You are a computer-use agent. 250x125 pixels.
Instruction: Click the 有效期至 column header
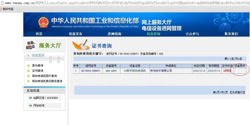pos(214,66)
